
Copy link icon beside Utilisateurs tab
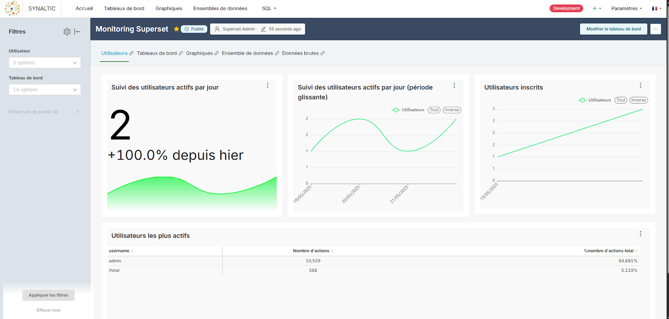(x=131, y=53)
